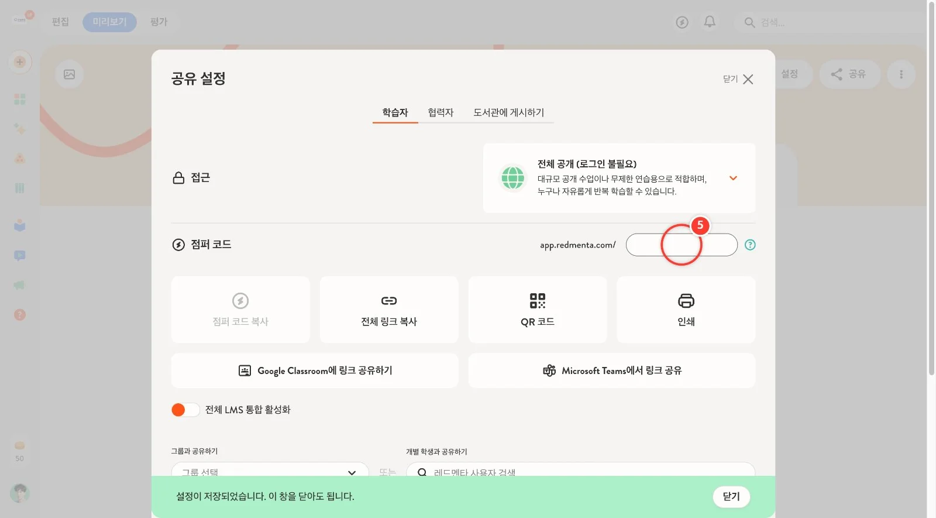
Task: Click the QR code grid icon
Action: [538, 301]
